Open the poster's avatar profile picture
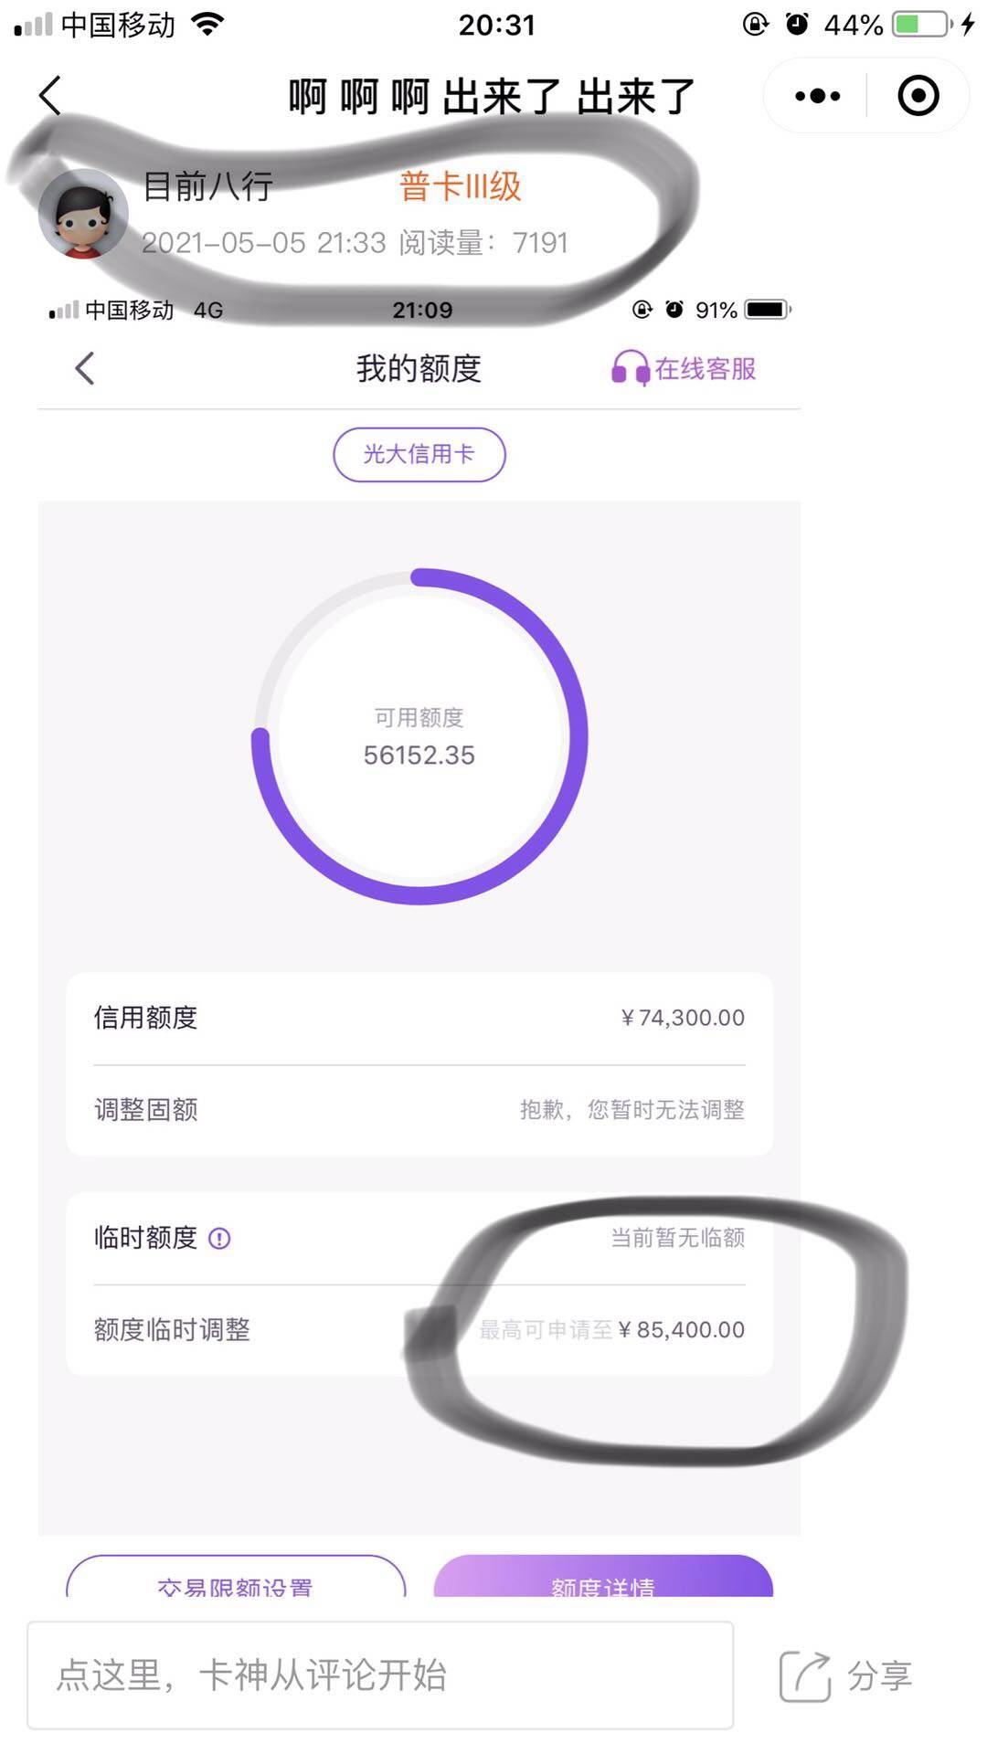This screenshot has height=1754, width=987. (x=83, y=214)
